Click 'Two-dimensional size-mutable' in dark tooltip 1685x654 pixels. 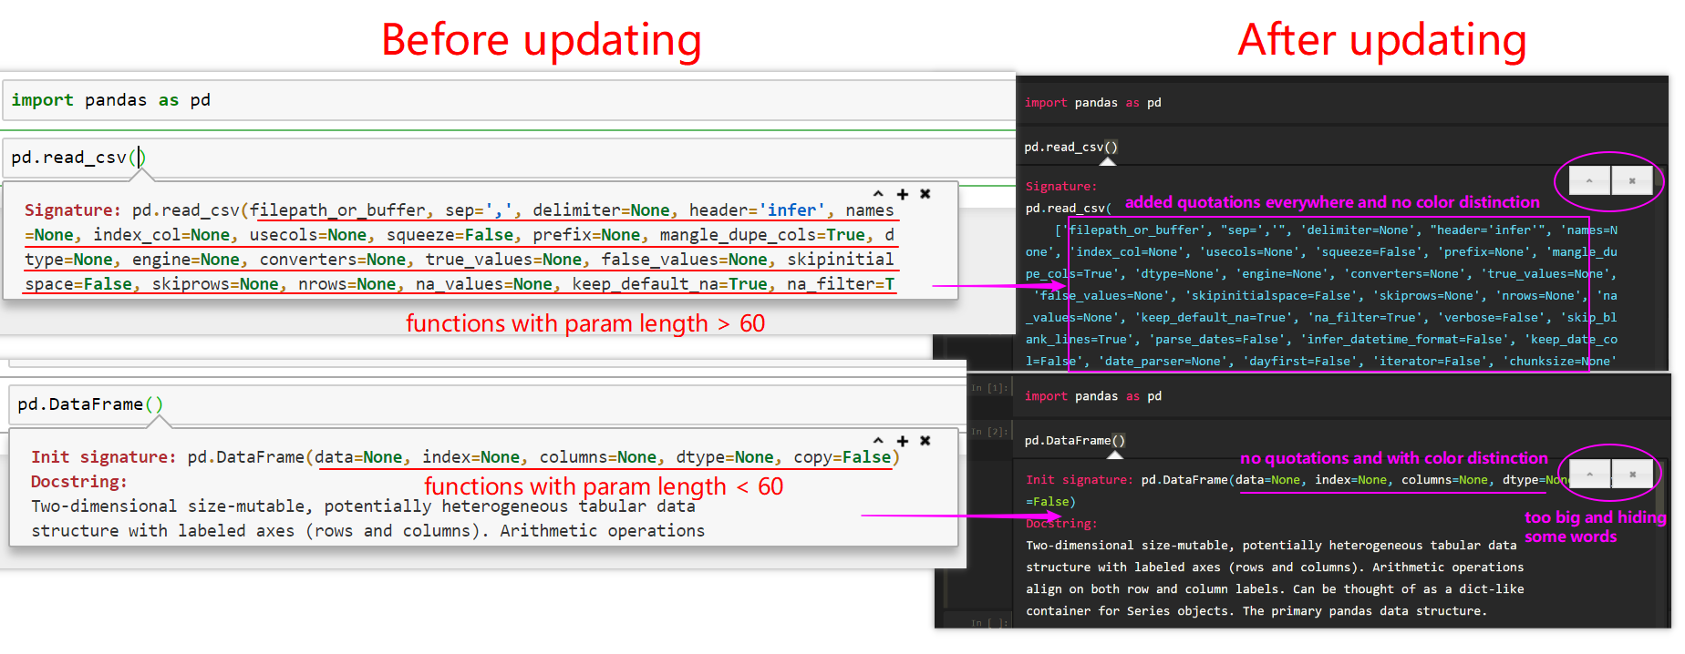coord(1126,546)
